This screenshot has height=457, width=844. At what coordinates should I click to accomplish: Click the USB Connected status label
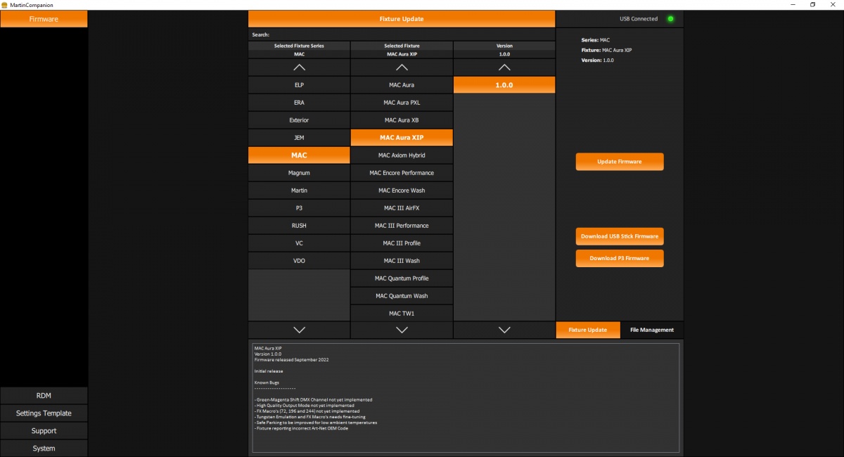(639, 19)
